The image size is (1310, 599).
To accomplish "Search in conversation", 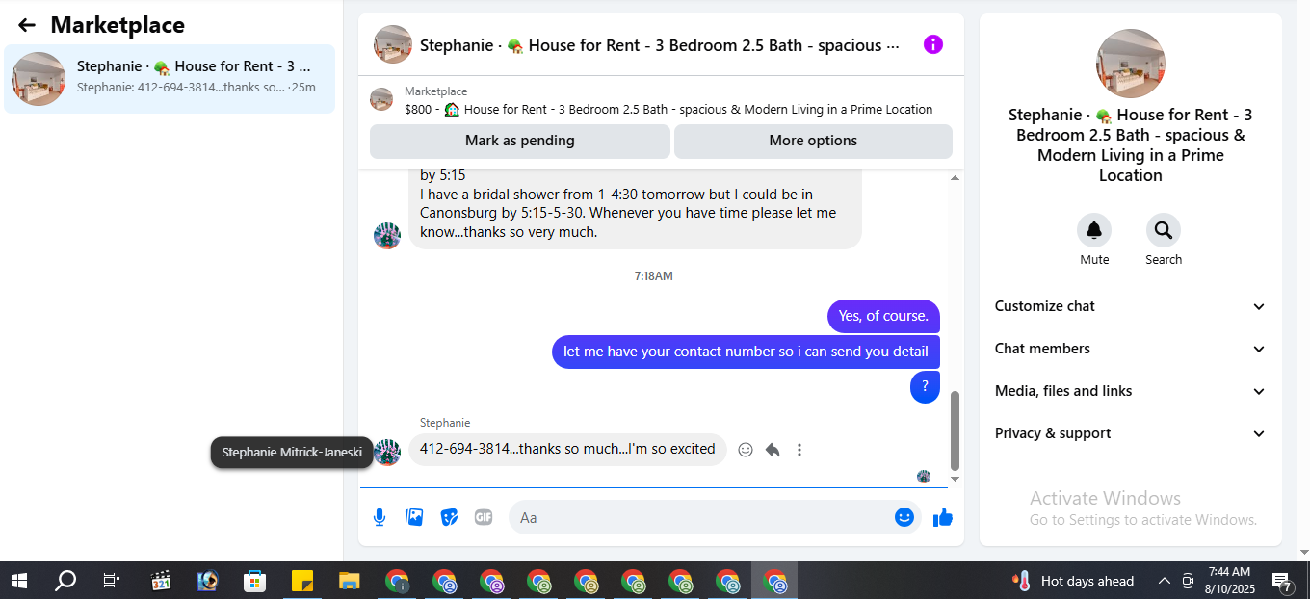I will click(1164, 230).
